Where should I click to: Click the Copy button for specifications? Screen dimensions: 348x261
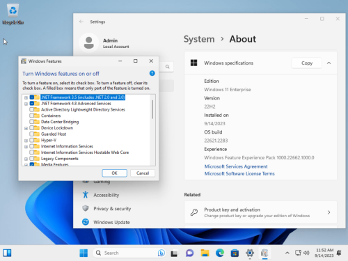[x=307, y=63]
